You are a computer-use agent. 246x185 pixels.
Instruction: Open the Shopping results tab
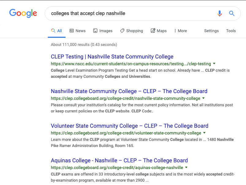(132, 31)
